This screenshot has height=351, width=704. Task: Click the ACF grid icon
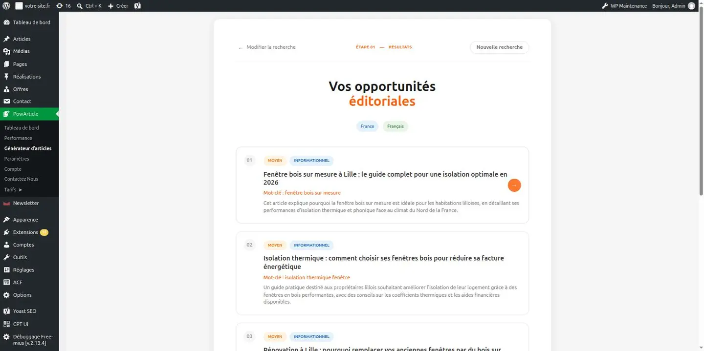click(6, 282)
